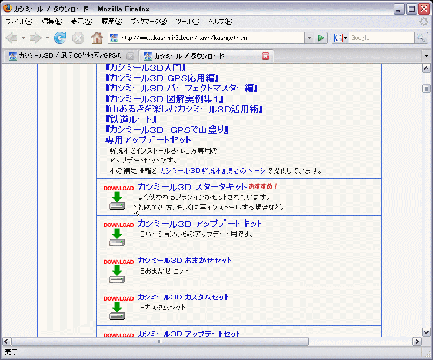The width and height of the screenshot is (433, 360).
Task: Close the first カシミール3D tab
Action: click(130, 56)
